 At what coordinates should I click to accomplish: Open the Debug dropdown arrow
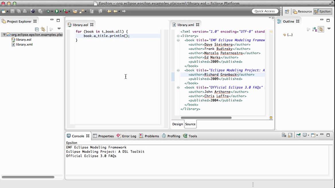point(52,11)
